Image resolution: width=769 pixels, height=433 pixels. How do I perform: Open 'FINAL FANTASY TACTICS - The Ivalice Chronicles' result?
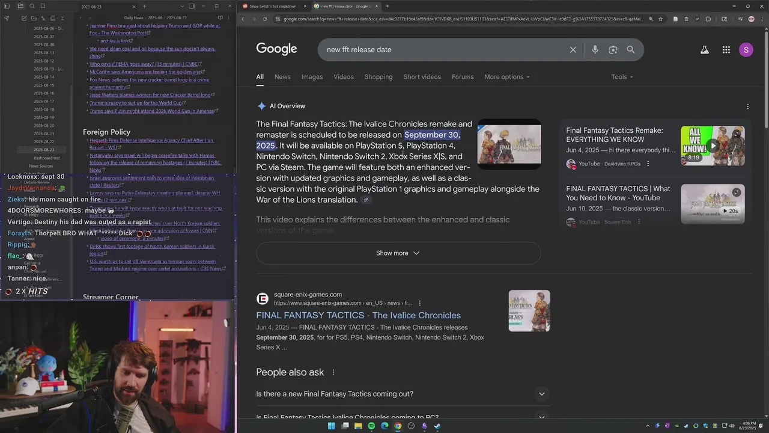(x=358, y=315)
